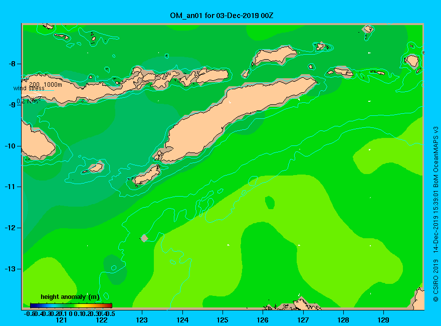Click the 'wind stress' label
441x326 pixels.
[29, 88]
